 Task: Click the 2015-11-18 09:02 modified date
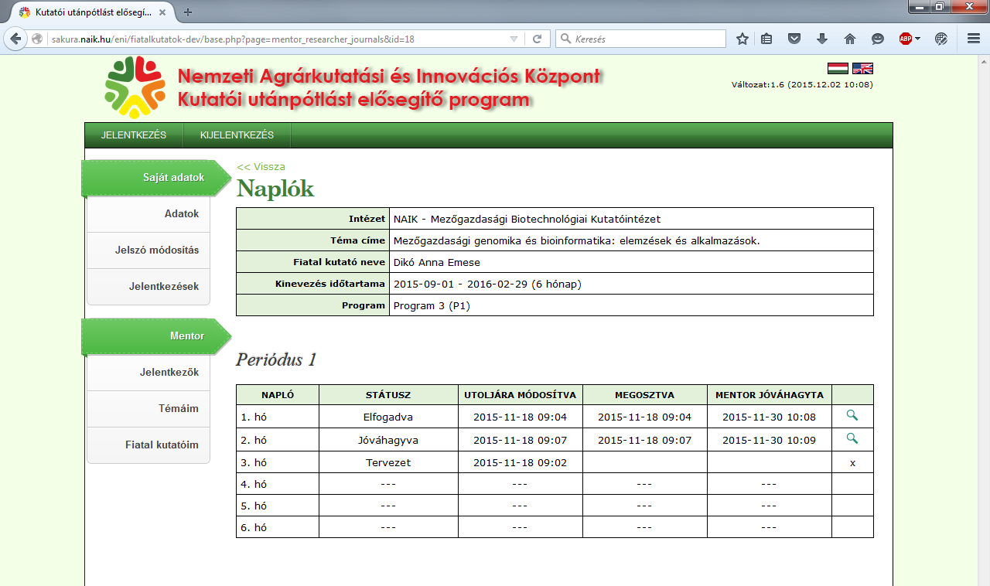[x=521, y=463]
